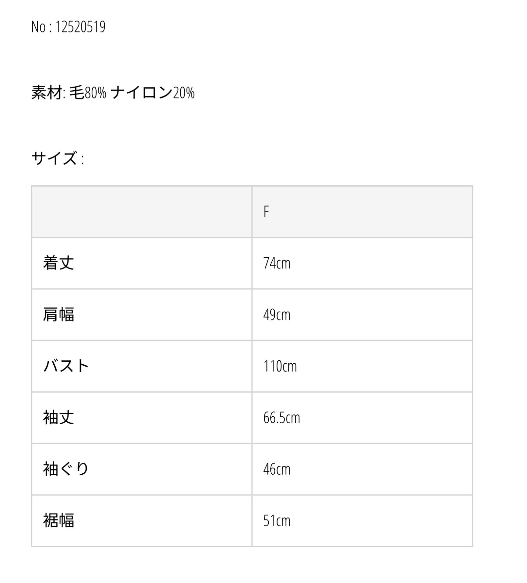
Task: Click the サイズ heading above the table
Action: tap(54, 158)
